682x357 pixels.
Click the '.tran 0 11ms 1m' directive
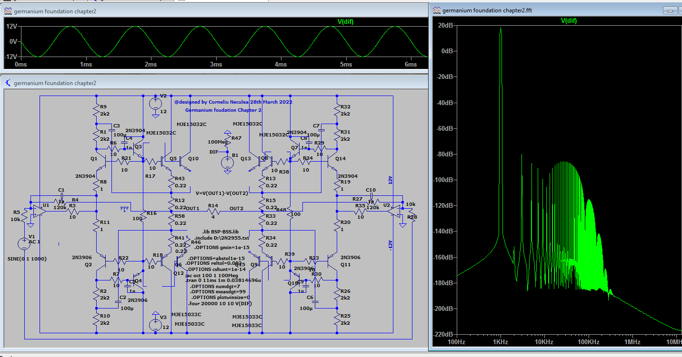[223, 280]
